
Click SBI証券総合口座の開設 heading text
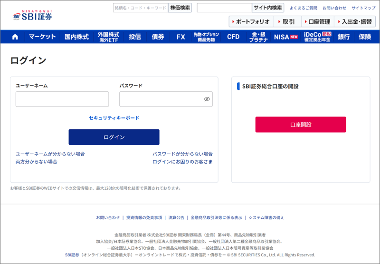pos(270,86)
